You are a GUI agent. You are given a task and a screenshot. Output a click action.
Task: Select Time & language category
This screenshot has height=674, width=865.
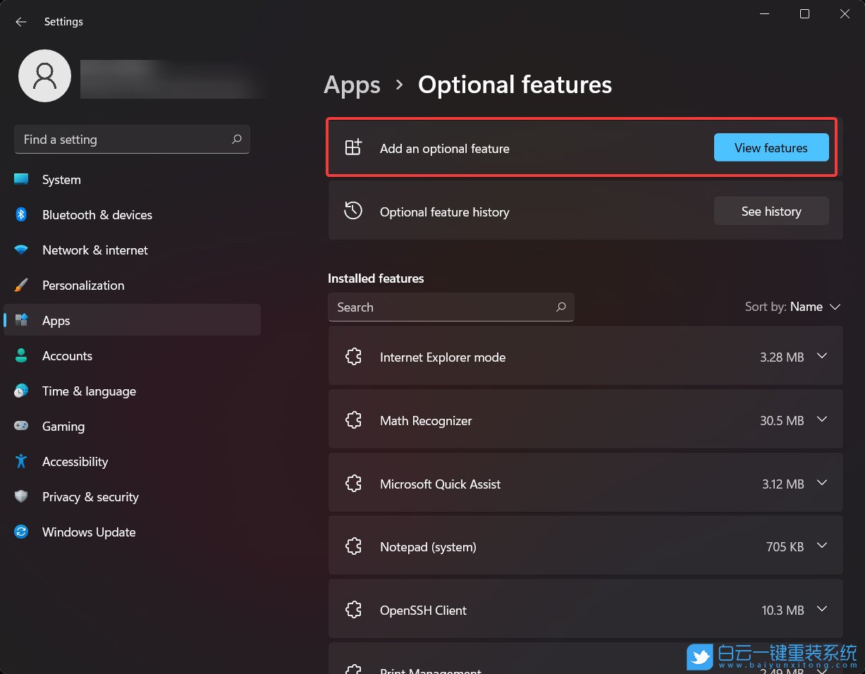89,391
